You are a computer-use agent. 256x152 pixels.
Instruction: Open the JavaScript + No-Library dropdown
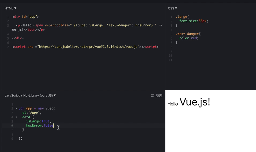30,96
